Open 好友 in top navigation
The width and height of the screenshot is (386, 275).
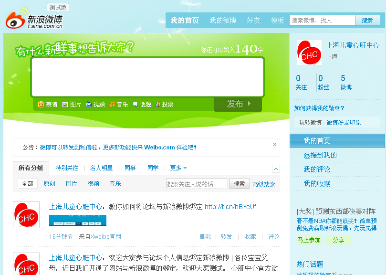click(253, 21)
